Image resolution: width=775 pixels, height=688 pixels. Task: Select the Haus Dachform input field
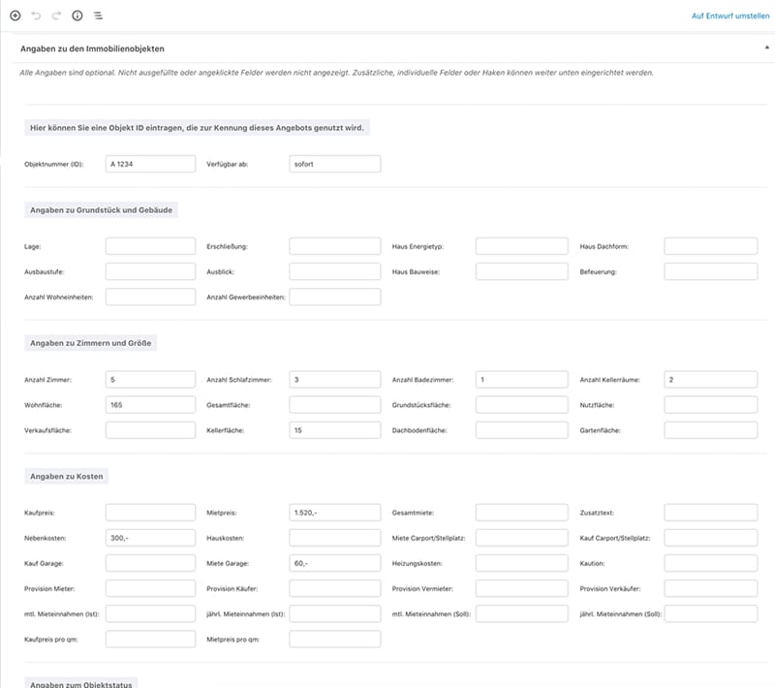tap(710, 246)
